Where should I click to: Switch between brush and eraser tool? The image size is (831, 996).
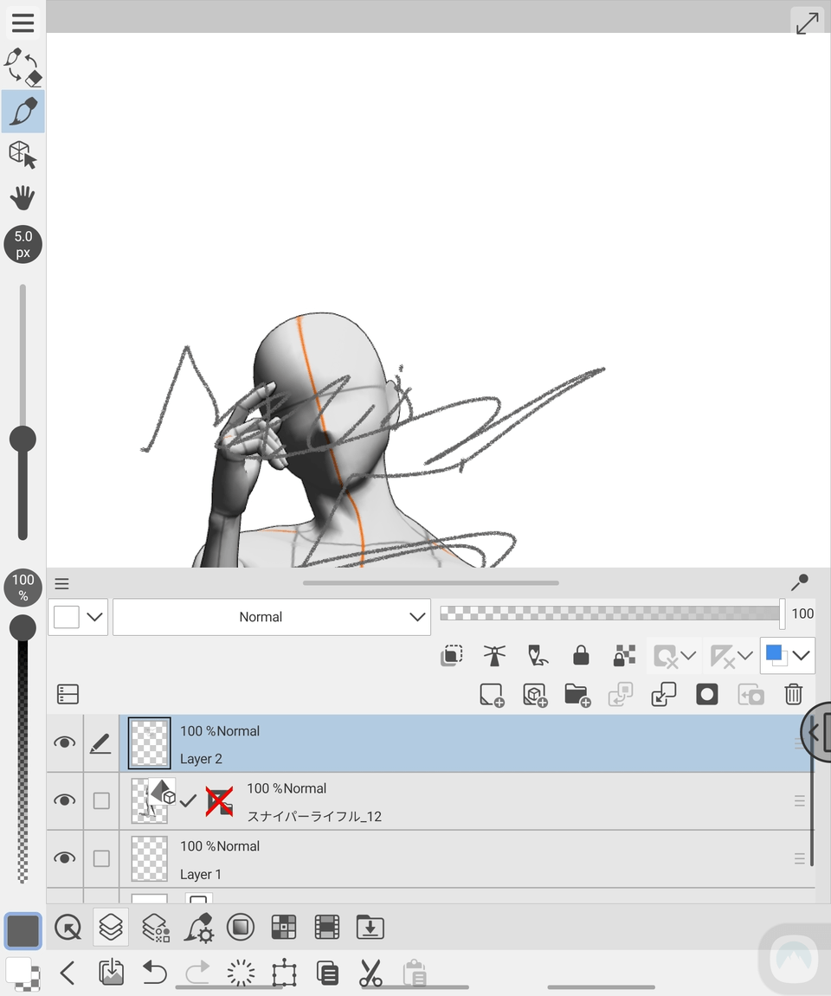[x=22, y=67]
